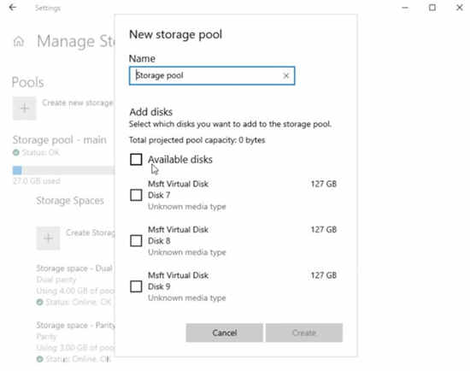
Task: Click the storage pool usage bar
Action: pos(63,171)
